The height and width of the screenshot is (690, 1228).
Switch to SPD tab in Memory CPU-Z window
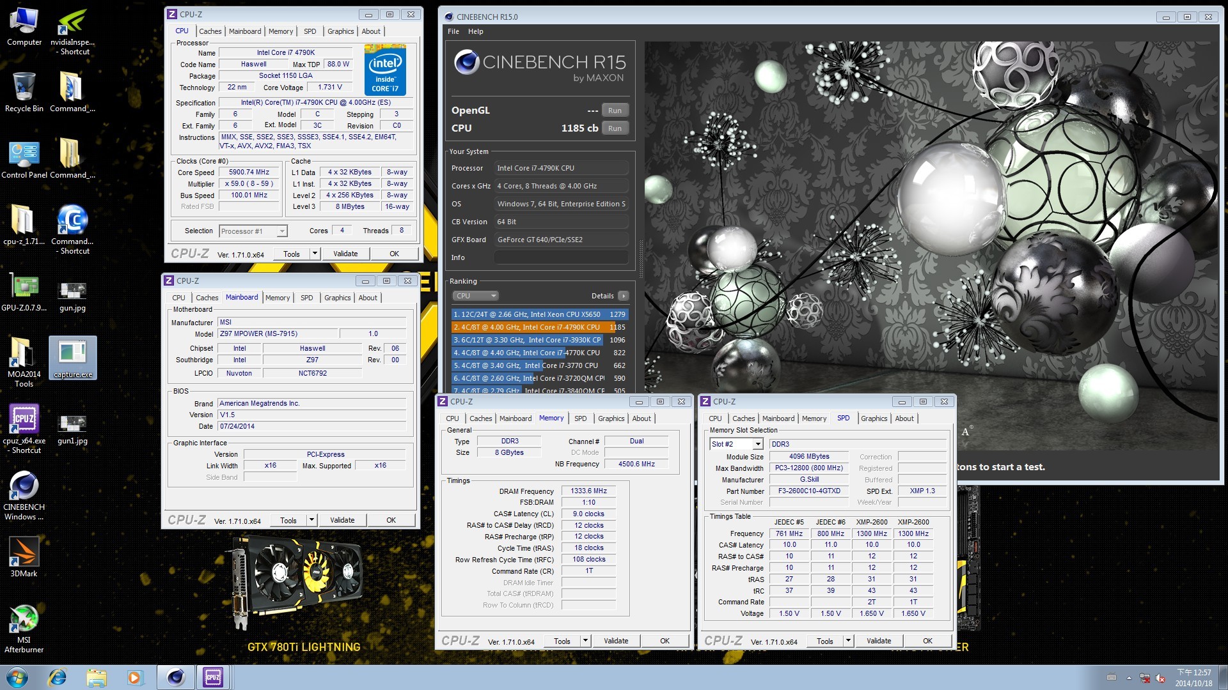(x=580, y=418)
